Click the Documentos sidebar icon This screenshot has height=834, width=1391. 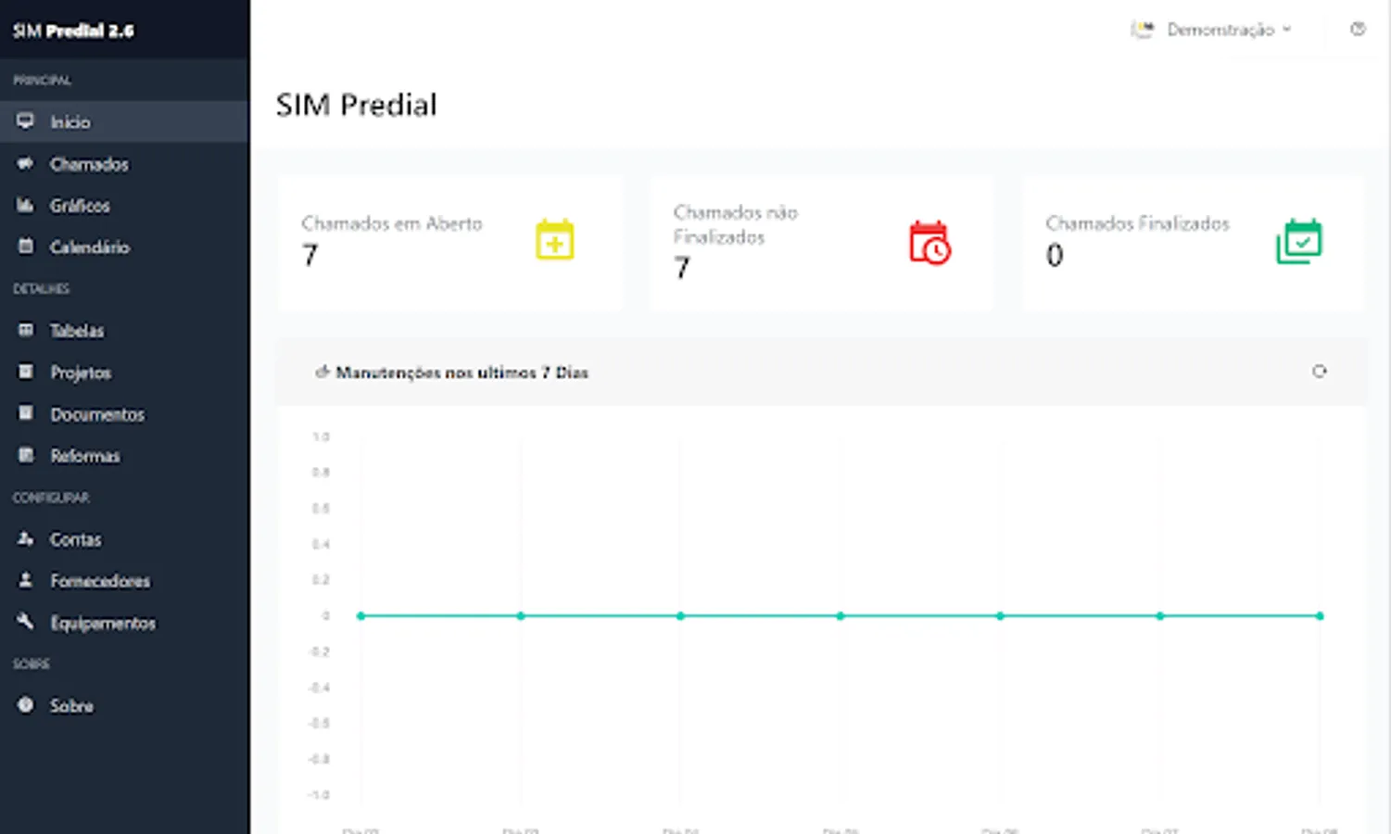click(25, 413)
